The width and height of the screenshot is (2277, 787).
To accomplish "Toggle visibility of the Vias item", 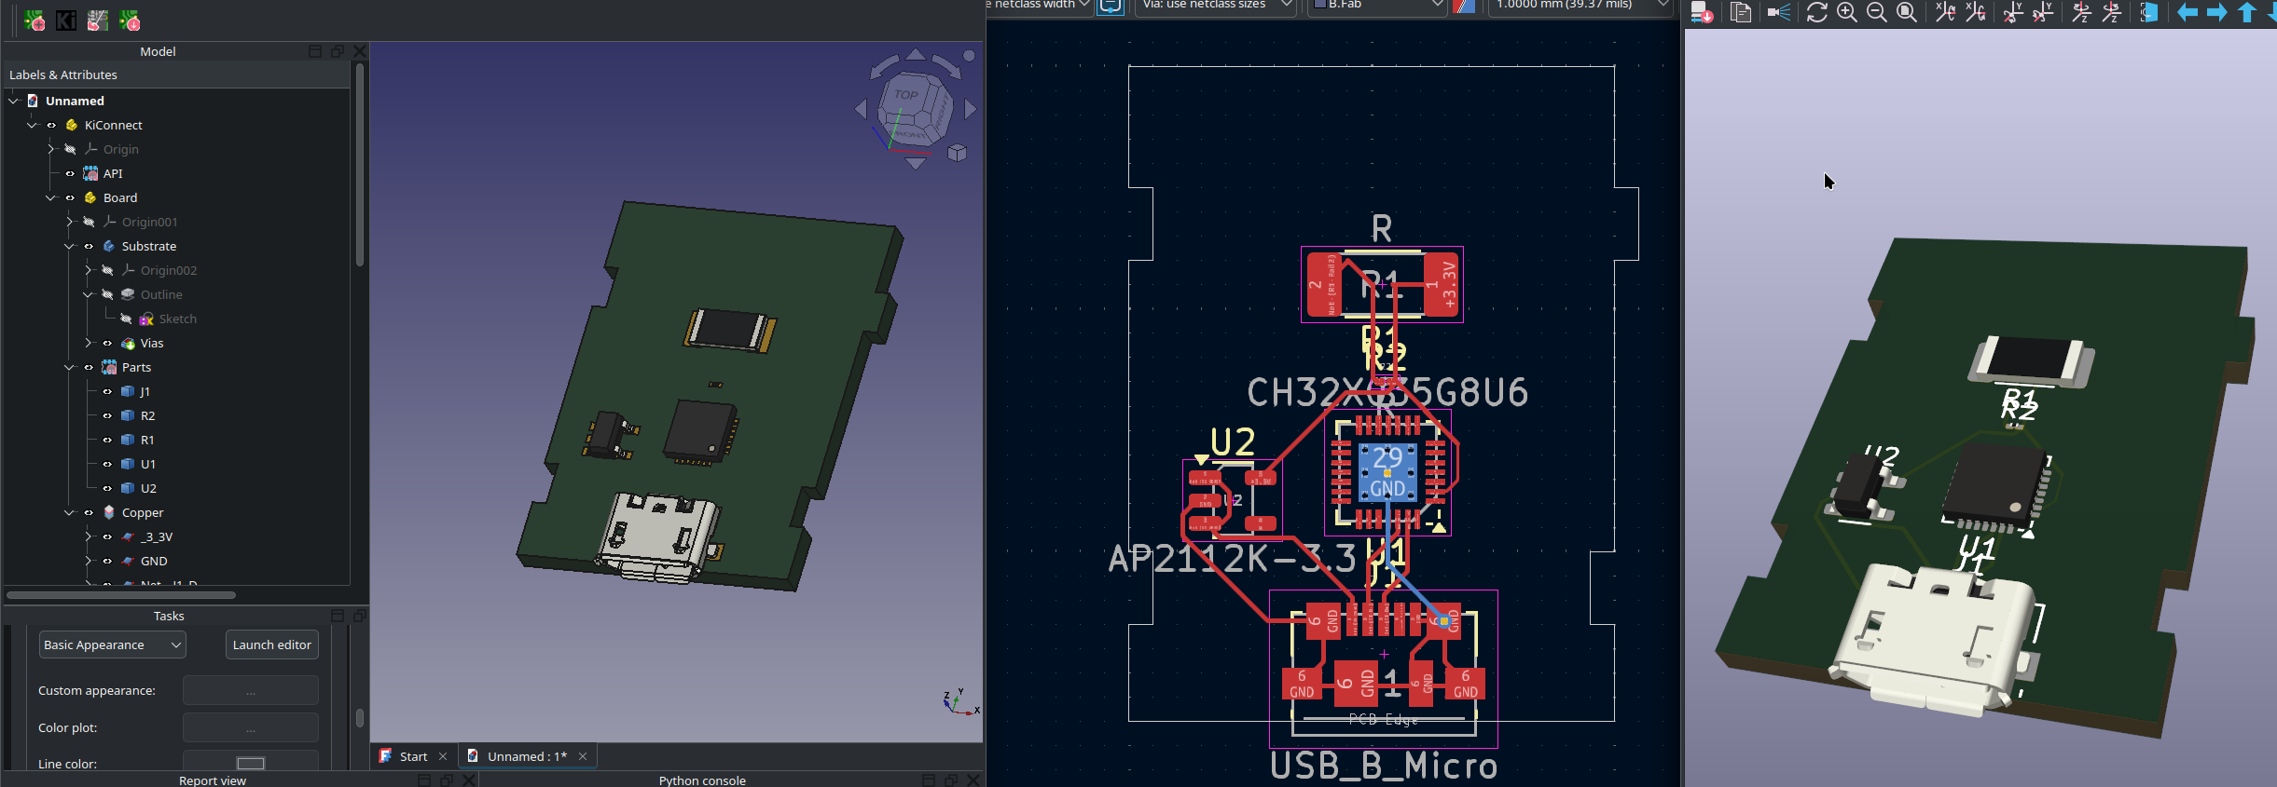I will pos(107,344).
